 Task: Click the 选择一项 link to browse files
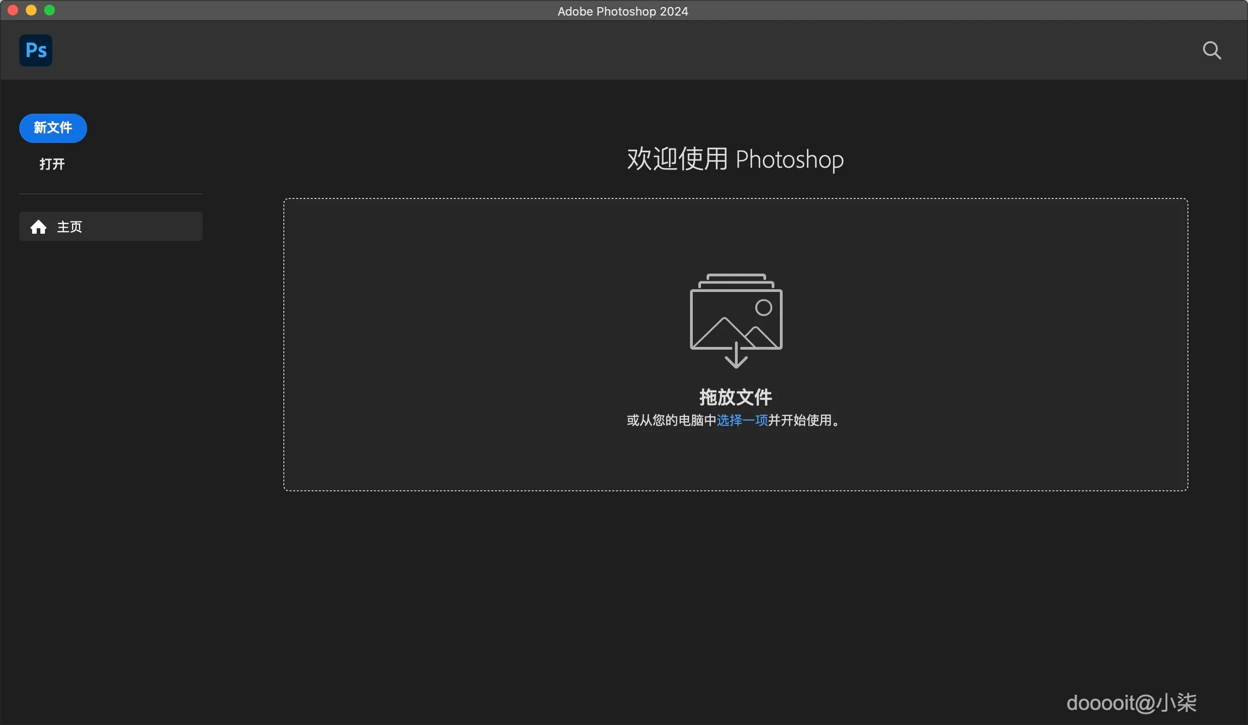[x=741, y=421]
